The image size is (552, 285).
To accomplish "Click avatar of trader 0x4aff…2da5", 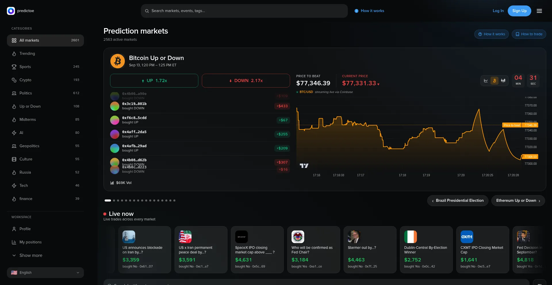I will pos(115,134).
